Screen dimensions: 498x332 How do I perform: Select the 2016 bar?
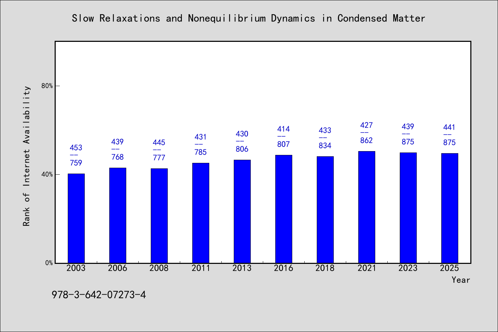284,209
